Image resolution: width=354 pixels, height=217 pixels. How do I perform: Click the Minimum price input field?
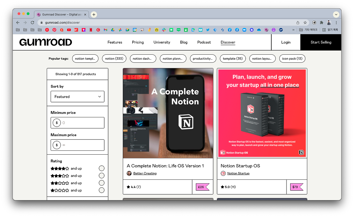[77, 123]
